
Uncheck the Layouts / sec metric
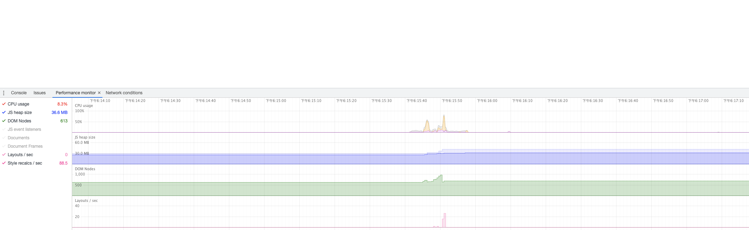point(4,155)
